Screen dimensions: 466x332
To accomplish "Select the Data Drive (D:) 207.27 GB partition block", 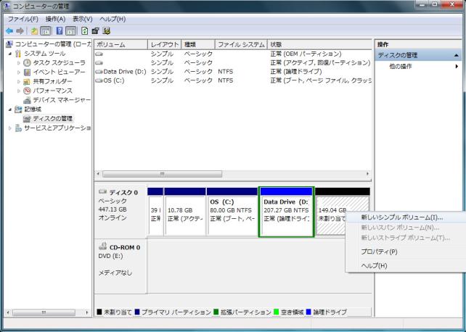I will coord(286,212).
